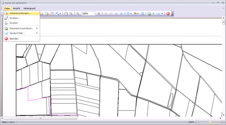The image size is (226, 125).
Task: Open the Hintergrund menu
Action: tap(29, 8)
